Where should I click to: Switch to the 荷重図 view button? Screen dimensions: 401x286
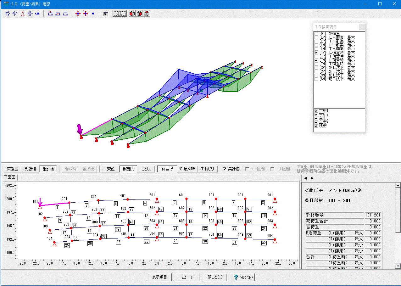[13, 169]
